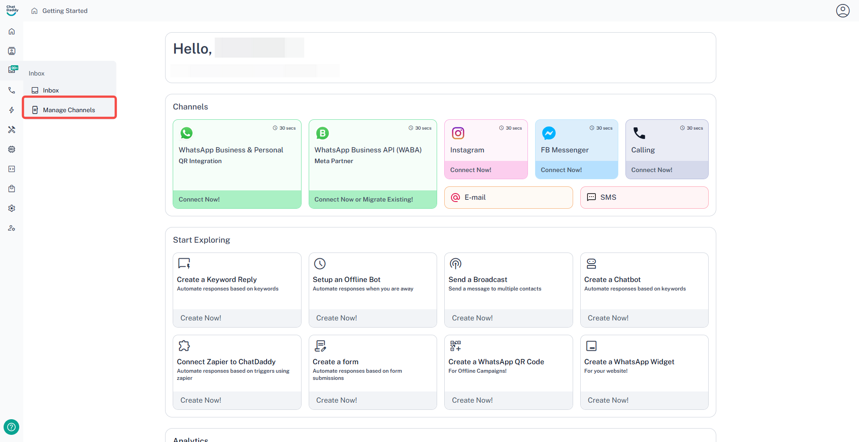The image size is (859, 442).
Task: Open the Automation lightning bolt icon
Action: pos(12,110)
